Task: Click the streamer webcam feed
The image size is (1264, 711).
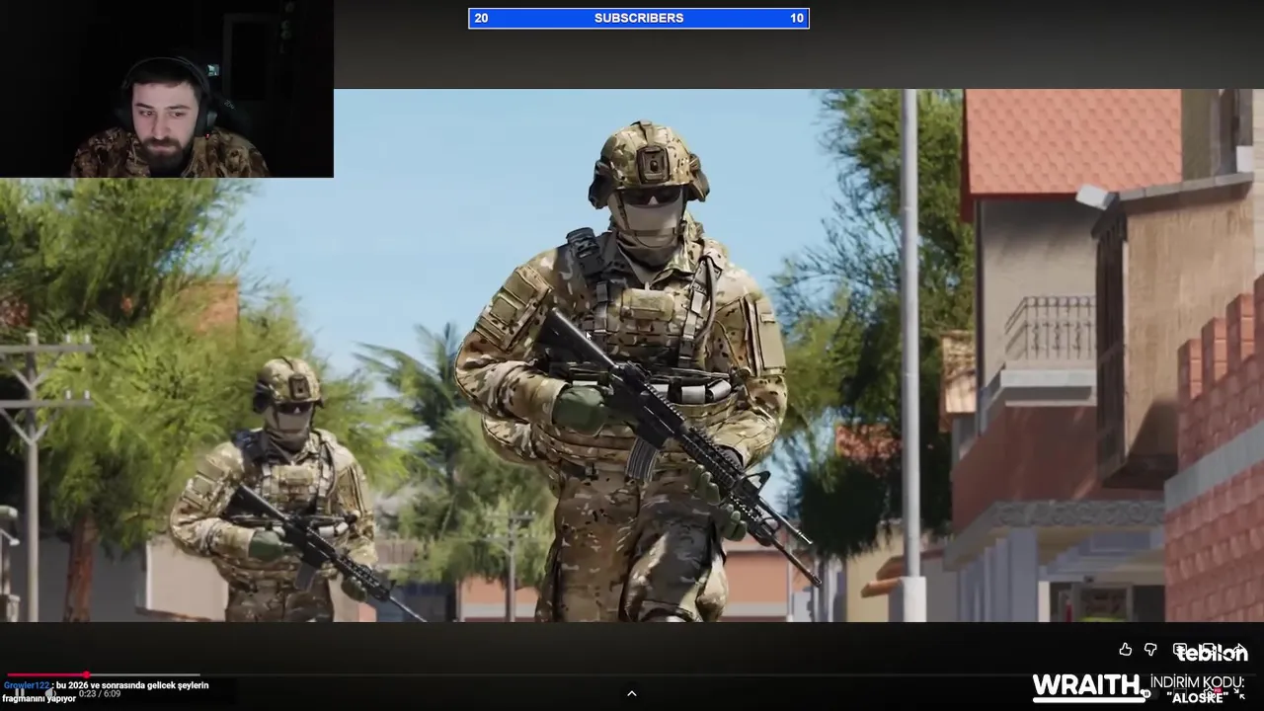Action: coord(167,89)
